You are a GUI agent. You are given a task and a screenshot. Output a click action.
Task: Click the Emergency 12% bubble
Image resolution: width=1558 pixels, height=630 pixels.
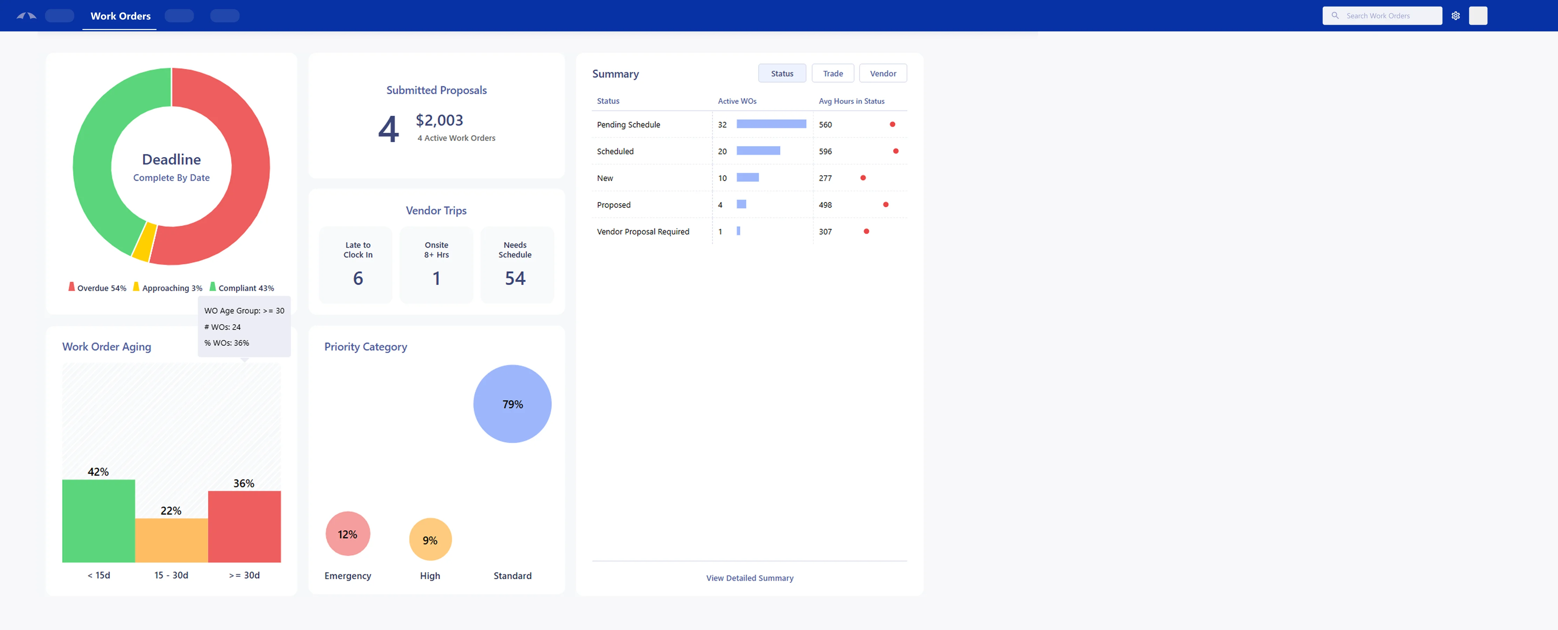click(x=348, y=534)
